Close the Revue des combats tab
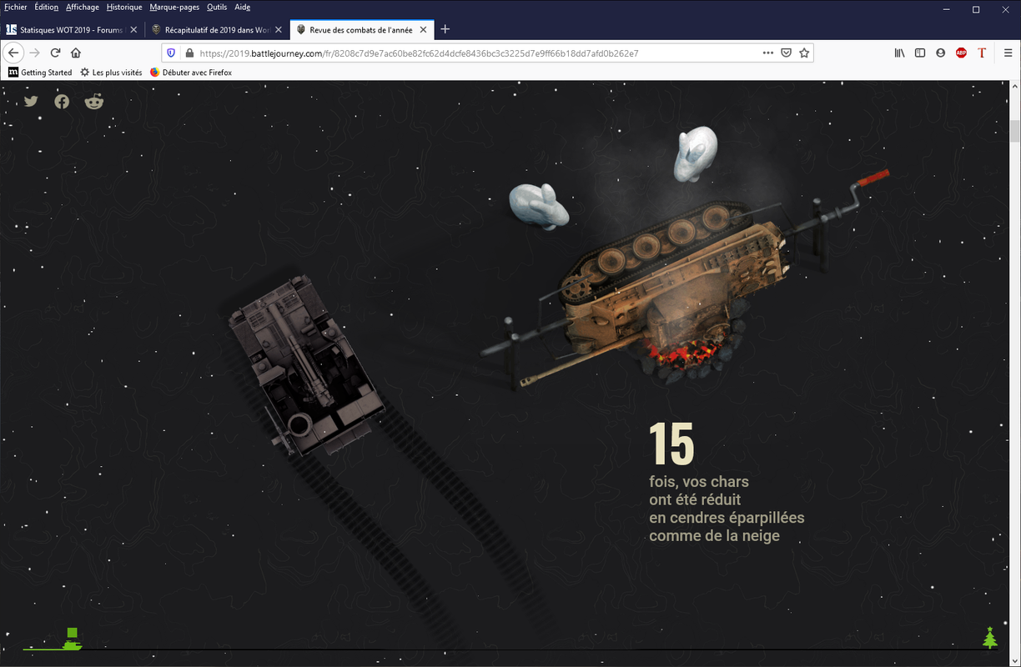Screen dimensions: 1021x667 423,29
